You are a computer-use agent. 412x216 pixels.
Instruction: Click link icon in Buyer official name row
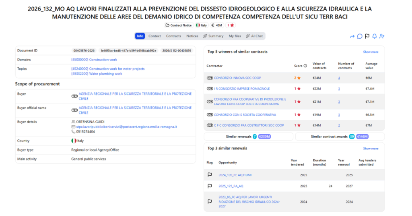pyautogui.click(x=74, y=110)
